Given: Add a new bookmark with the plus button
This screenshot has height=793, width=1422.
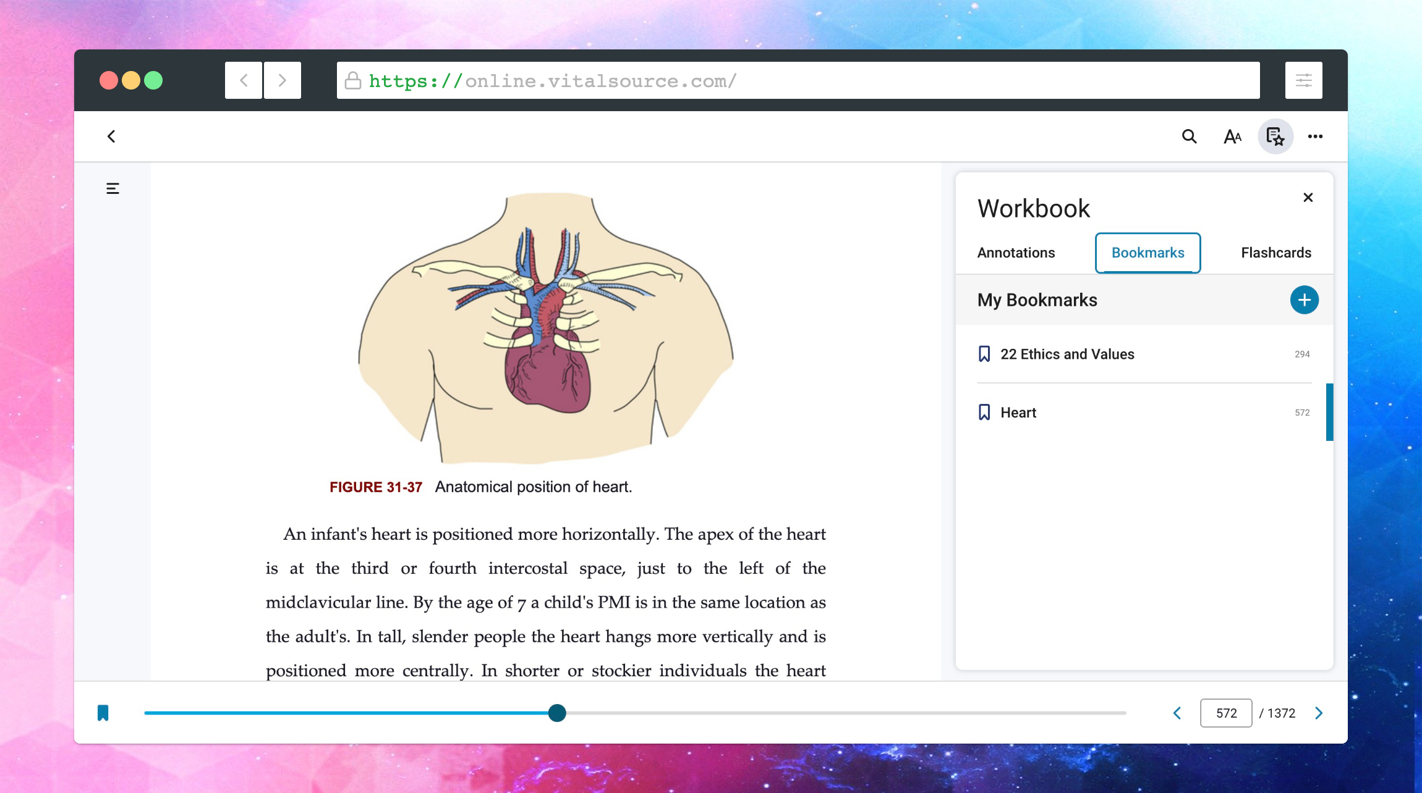Looking at the screenshot, I should pyautogui.click(x=1303, y=300).
